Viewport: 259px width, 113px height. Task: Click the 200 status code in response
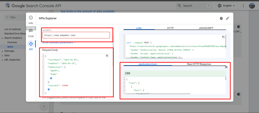tap(127, 73)
